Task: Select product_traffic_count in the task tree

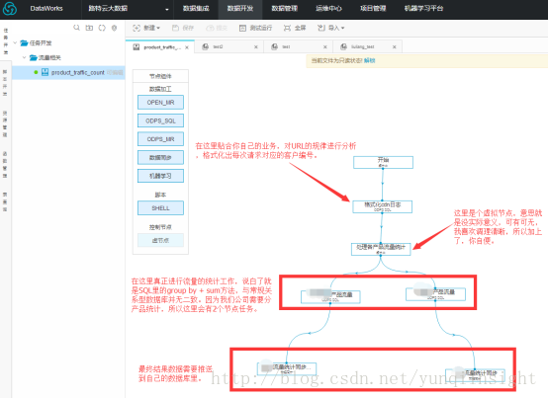Action: 77,72
